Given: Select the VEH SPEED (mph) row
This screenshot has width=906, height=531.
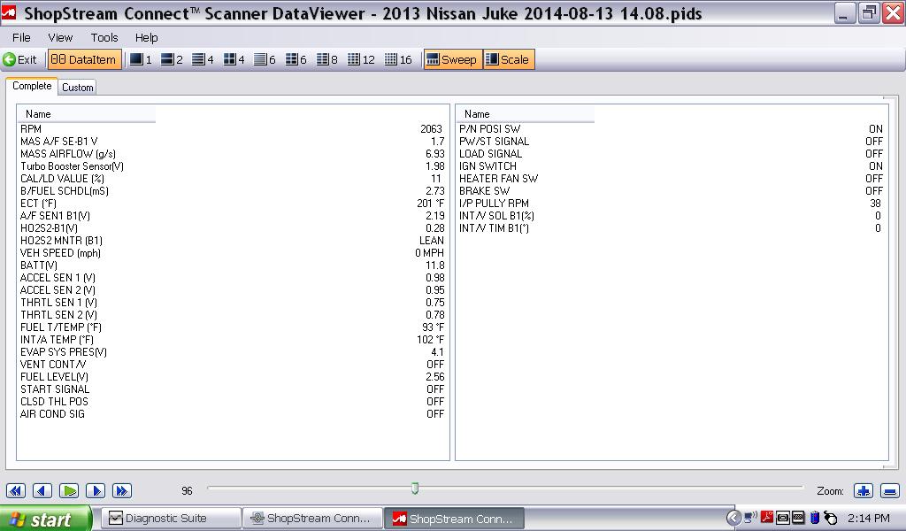Looking at the screenshot, I should pos(233,253).
